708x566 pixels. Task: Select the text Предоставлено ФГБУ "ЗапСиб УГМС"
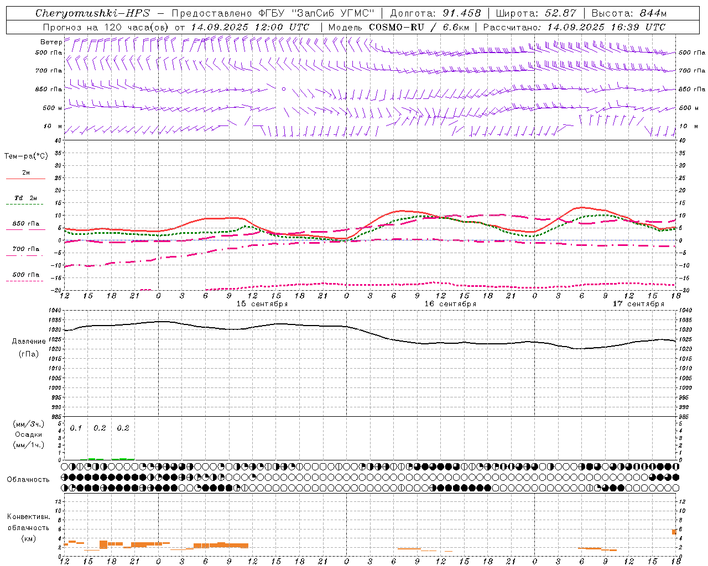tap(273, 13)
